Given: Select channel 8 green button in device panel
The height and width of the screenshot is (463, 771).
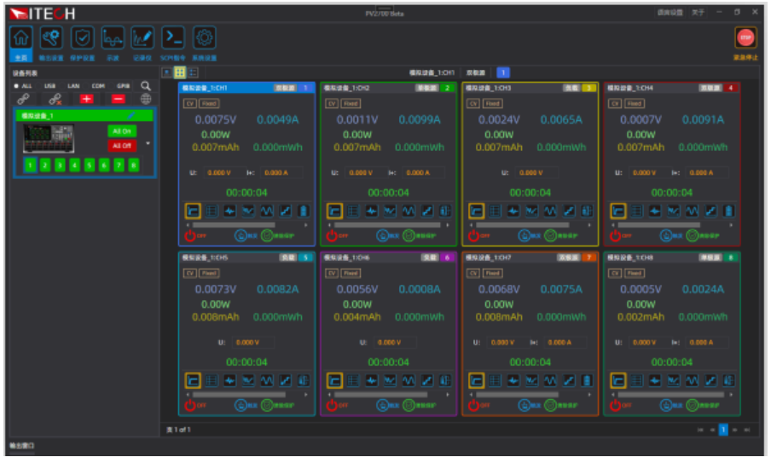Looking at the screenshot, I should [x=133, y=165].
